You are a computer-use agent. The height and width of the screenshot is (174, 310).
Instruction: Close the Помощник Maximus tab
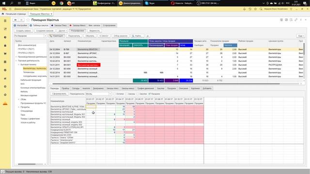click(x=51, y=14)
